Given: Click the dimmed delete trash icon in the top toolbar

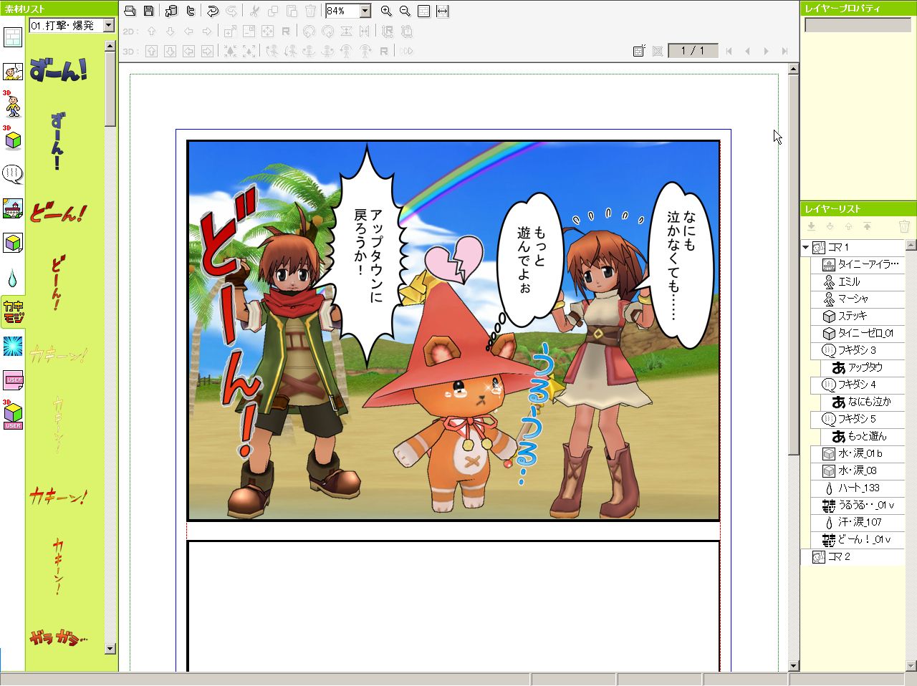Looking at the screenshot, I should tap(310, 11).
